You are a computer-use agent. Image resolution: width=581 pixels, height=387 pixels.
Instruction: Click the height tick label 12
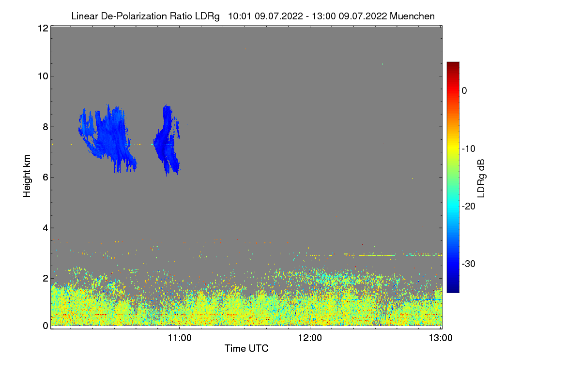tap(43, 28)
